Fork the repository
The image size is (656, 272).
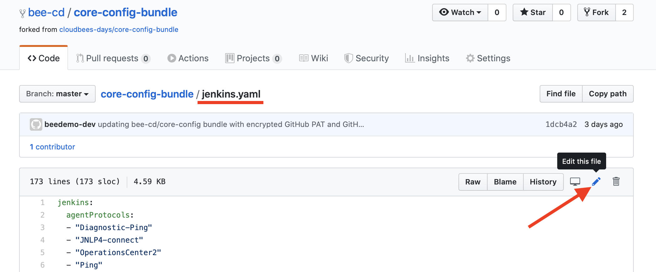tap(596, 13)
